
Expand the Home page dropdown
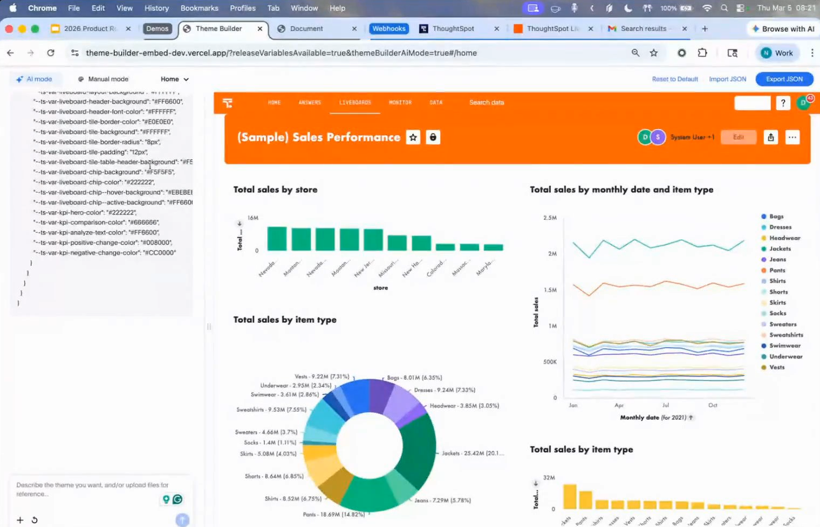click(x=174, y=79)
